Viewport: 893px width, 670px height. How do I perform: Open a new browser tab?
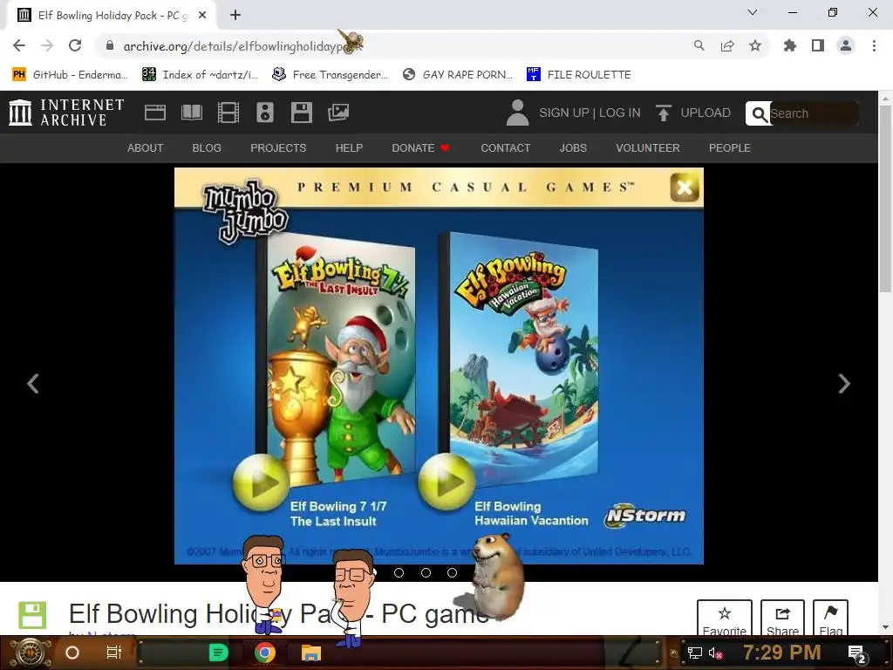pos(235,15)
